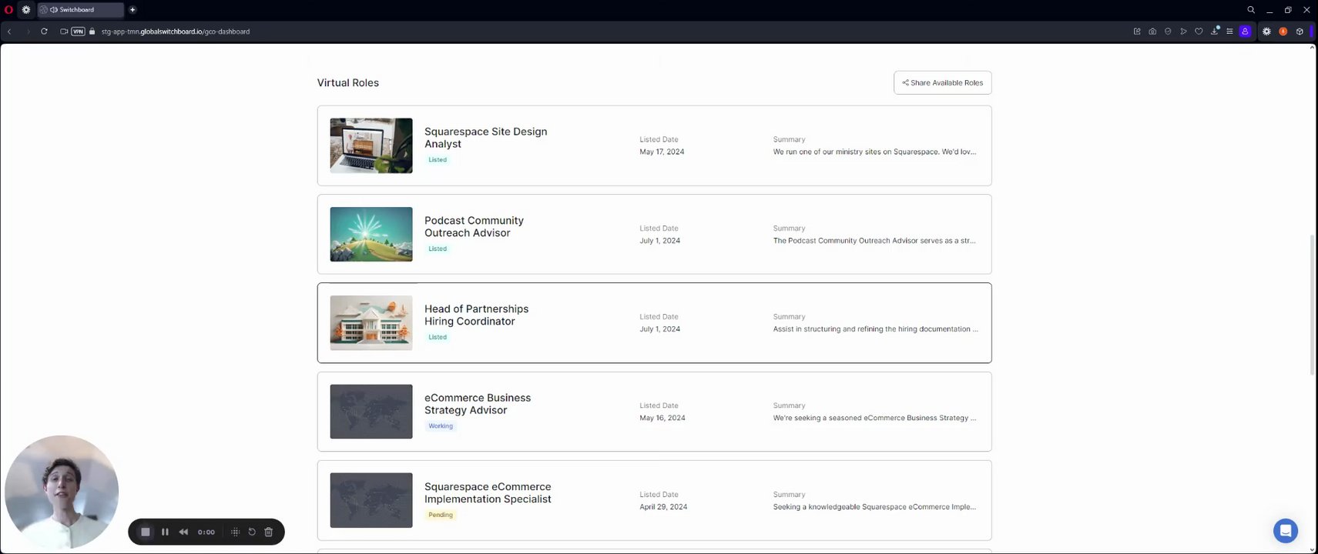The width and height of the screenshot is (1318, 554).
Task: Click the Listed badge under Head of Partnerships
Action: pyautogui.click(x=438, y=338)
